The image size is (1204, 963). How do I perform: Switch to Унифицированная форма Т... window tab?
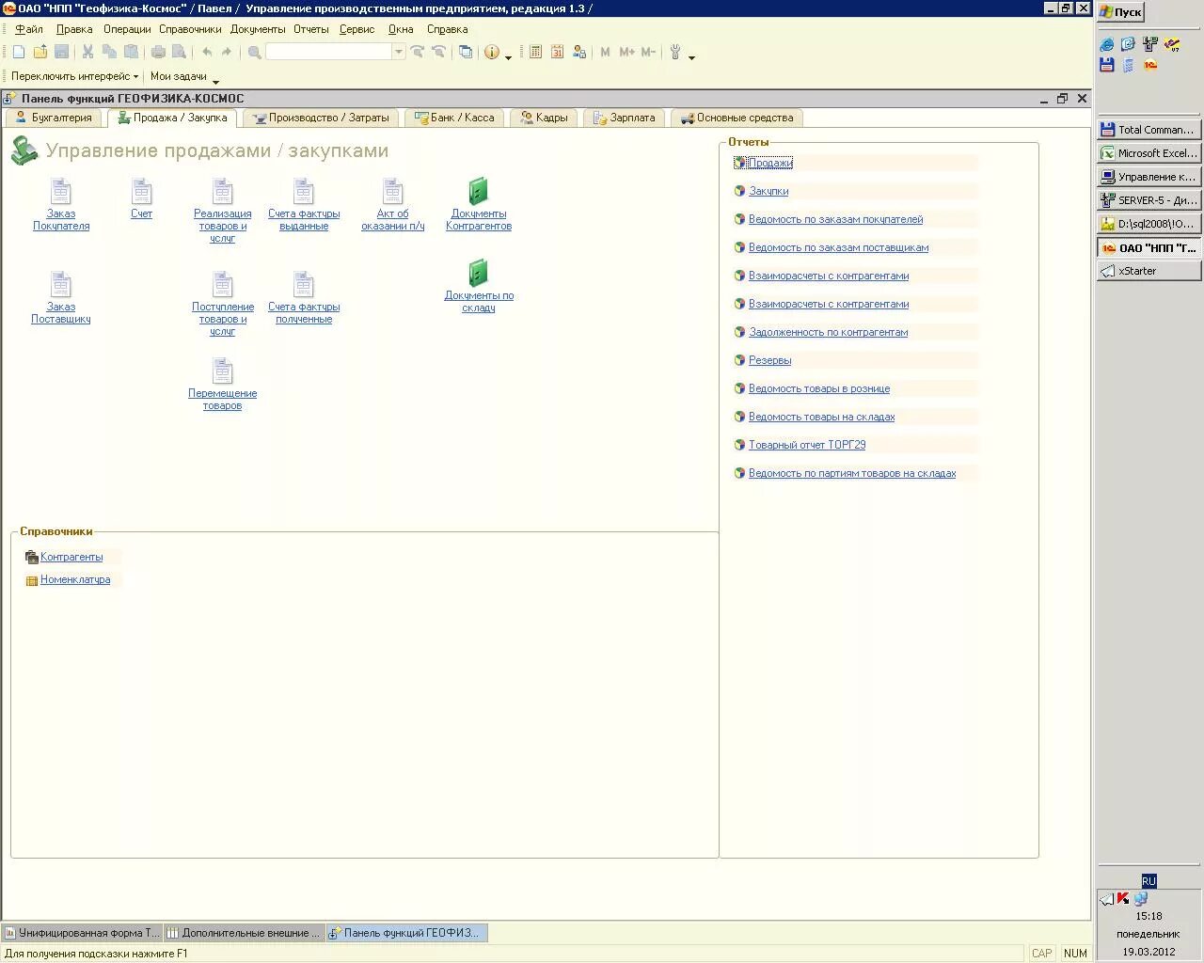tap(82, 933)
